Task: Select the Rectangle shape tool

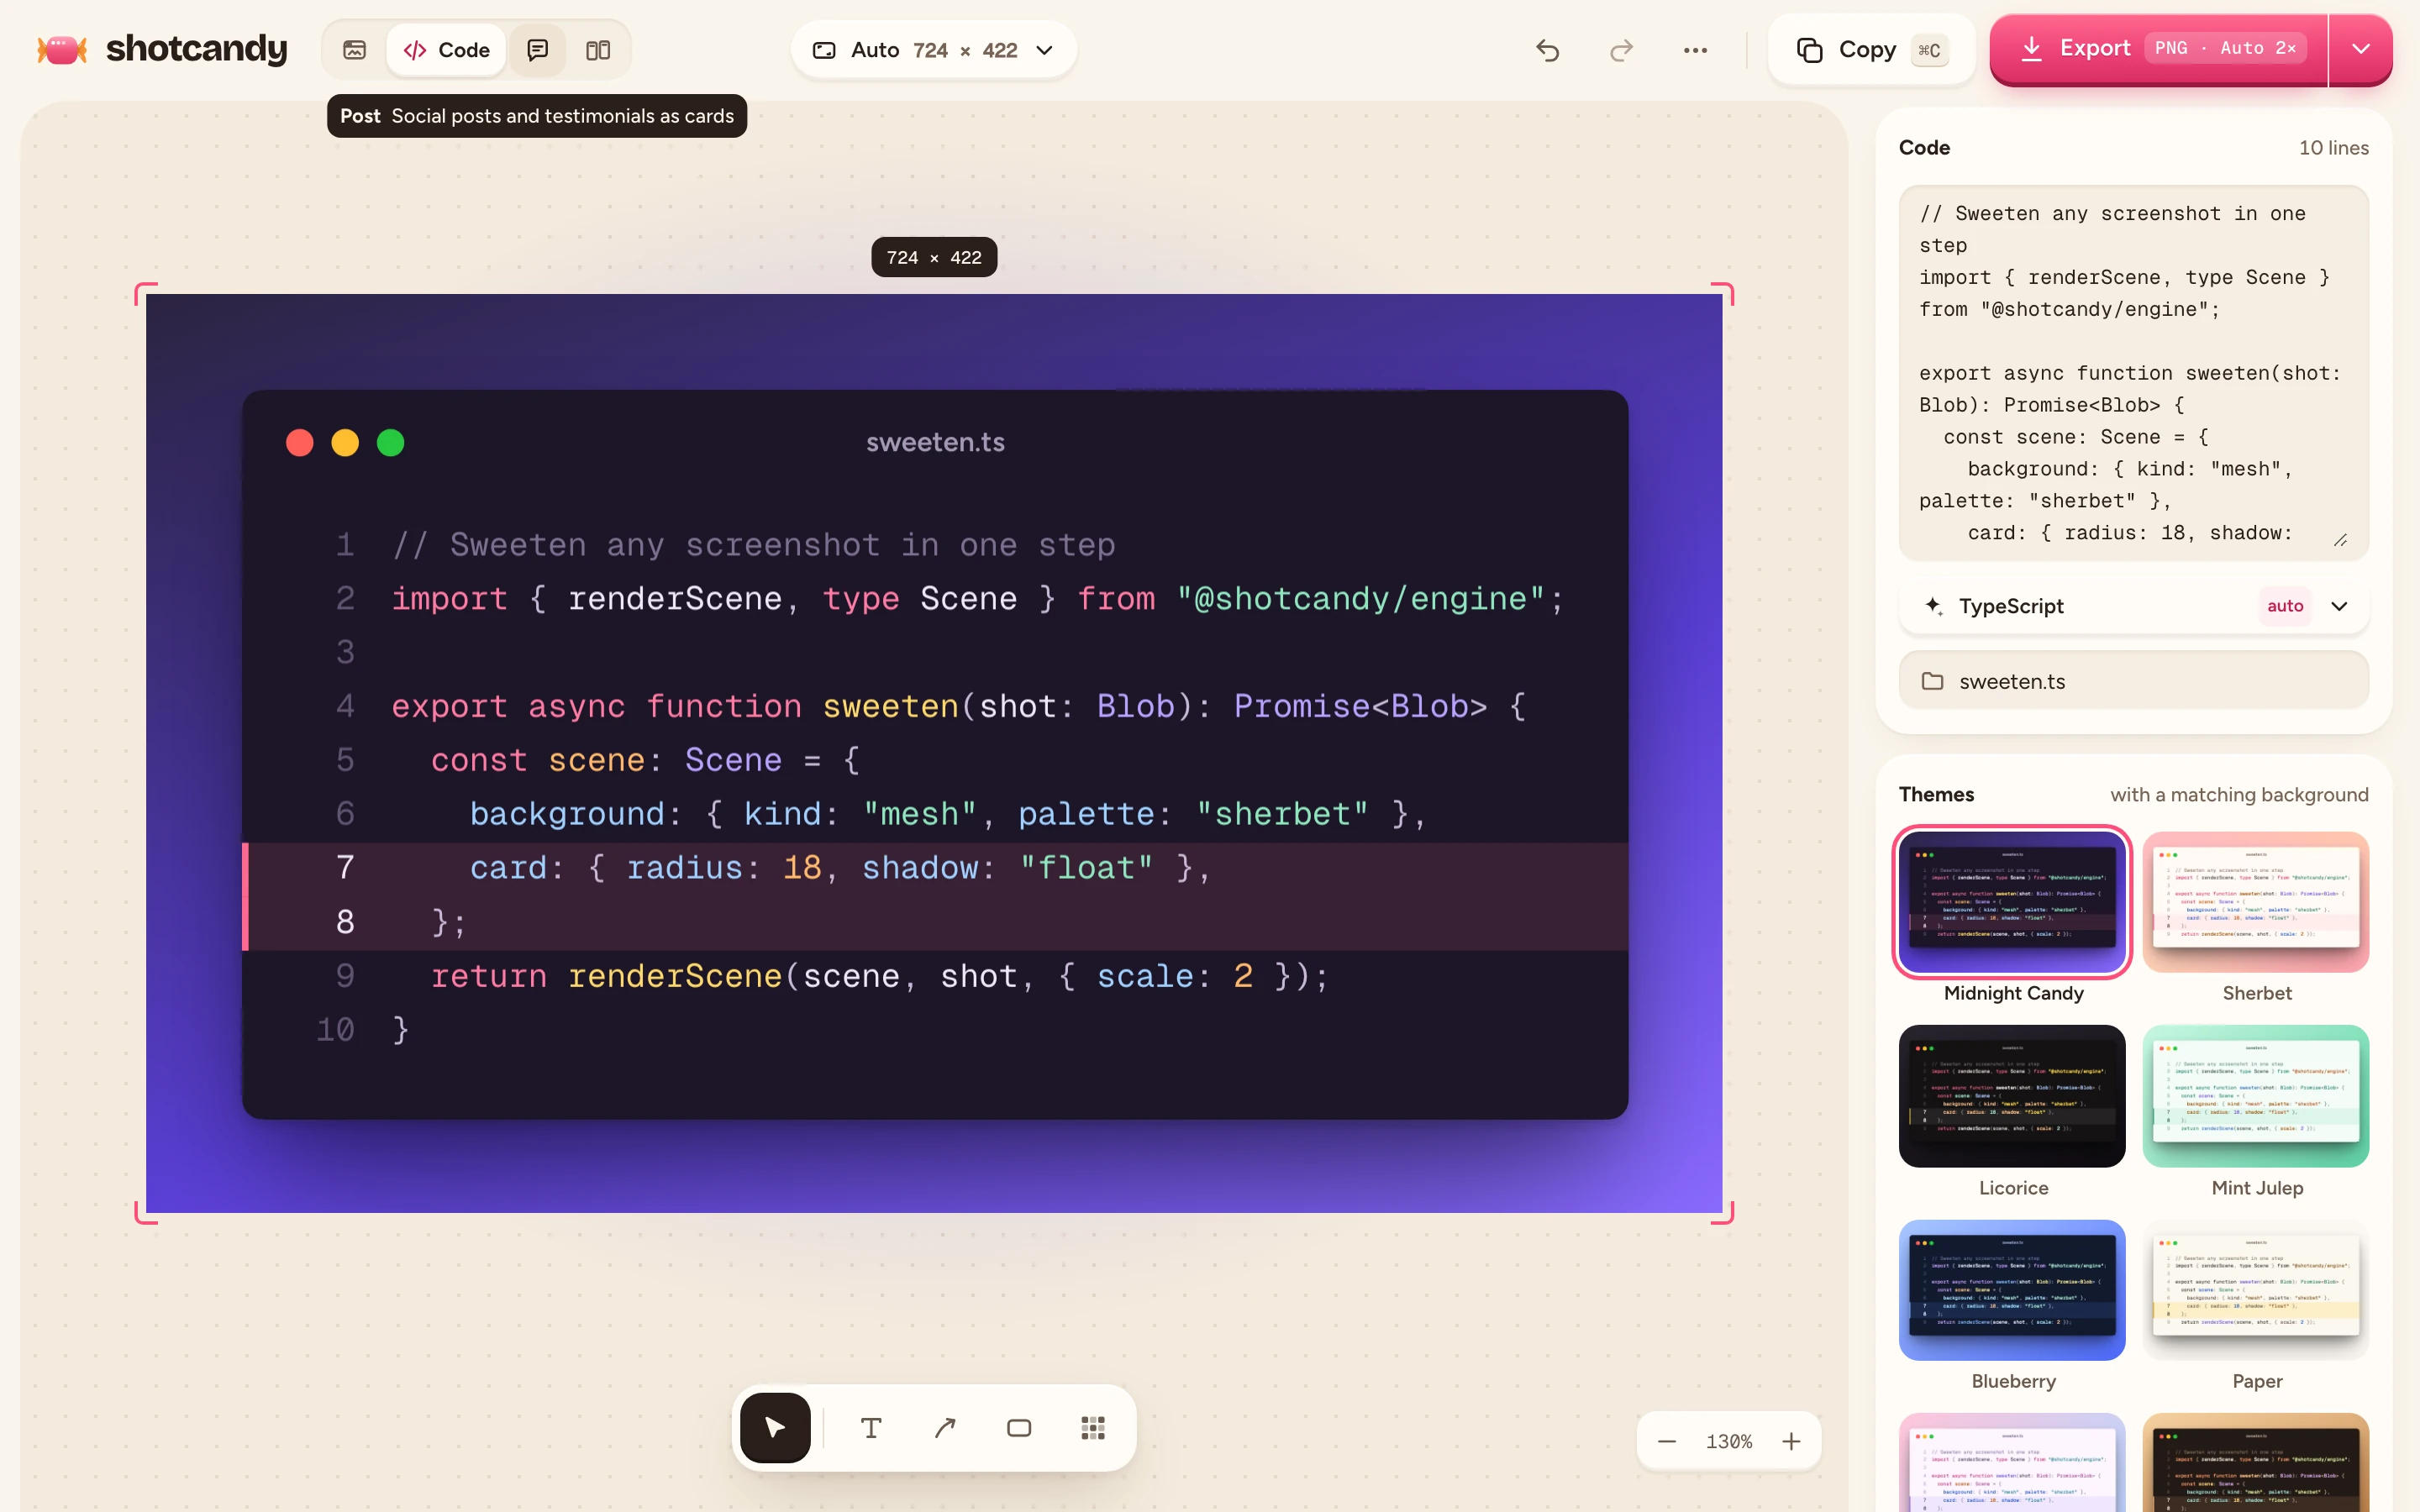Action: click(1019, 1428)
